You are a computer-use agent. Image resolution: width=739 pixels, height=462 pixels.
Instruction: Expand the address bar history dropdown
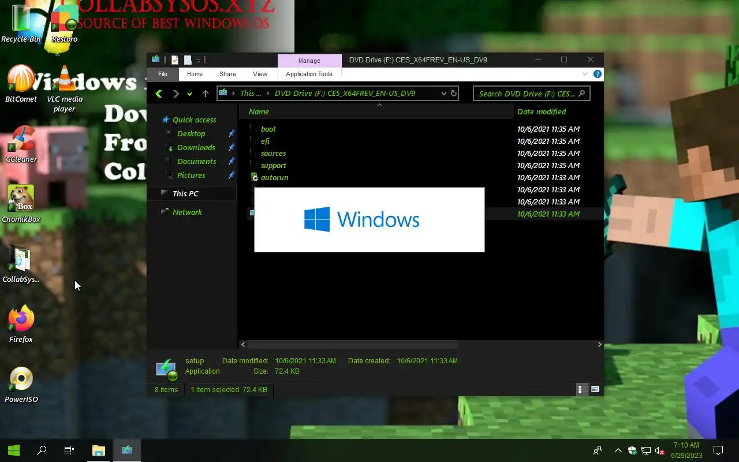click(x=443, y=93)
